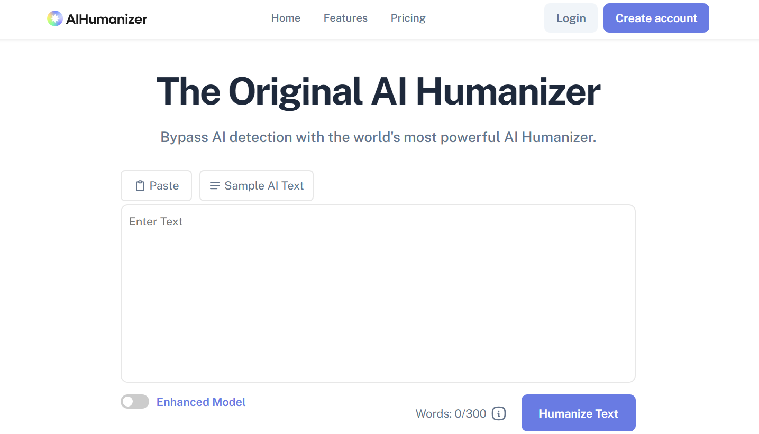Click the lines icon inside Sample AI Text
The image size is (759, 434).
pos(214,185)
